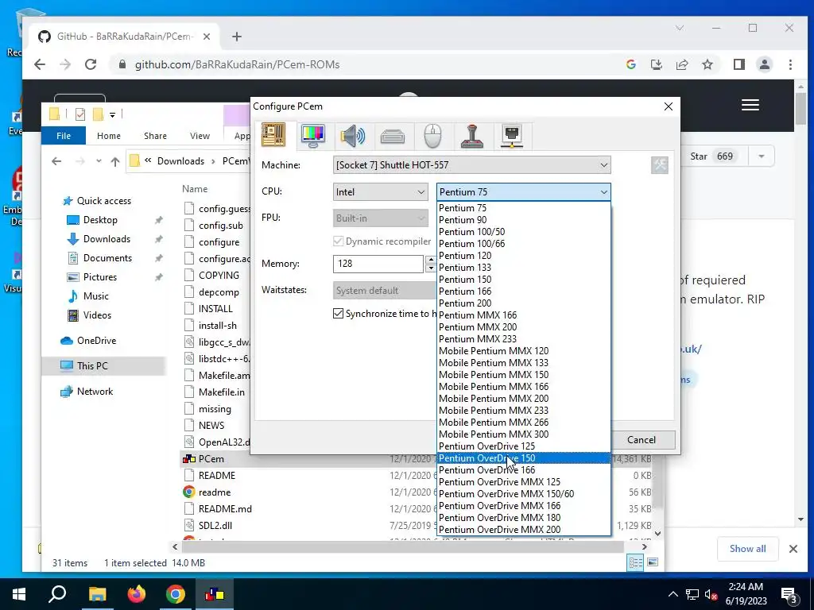Open the Home ribbon tab
Image resolution: width=814 pixels, height=610 pixels.
point(108,136)
